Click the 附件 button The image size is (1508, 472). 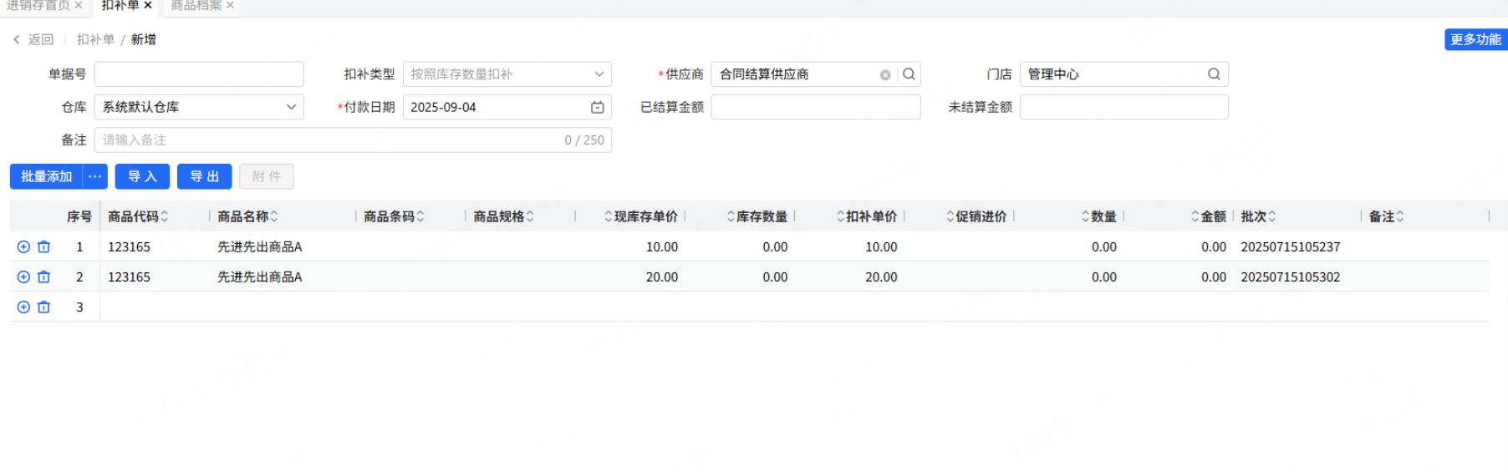pyautogui.click(x=267, y=176)
